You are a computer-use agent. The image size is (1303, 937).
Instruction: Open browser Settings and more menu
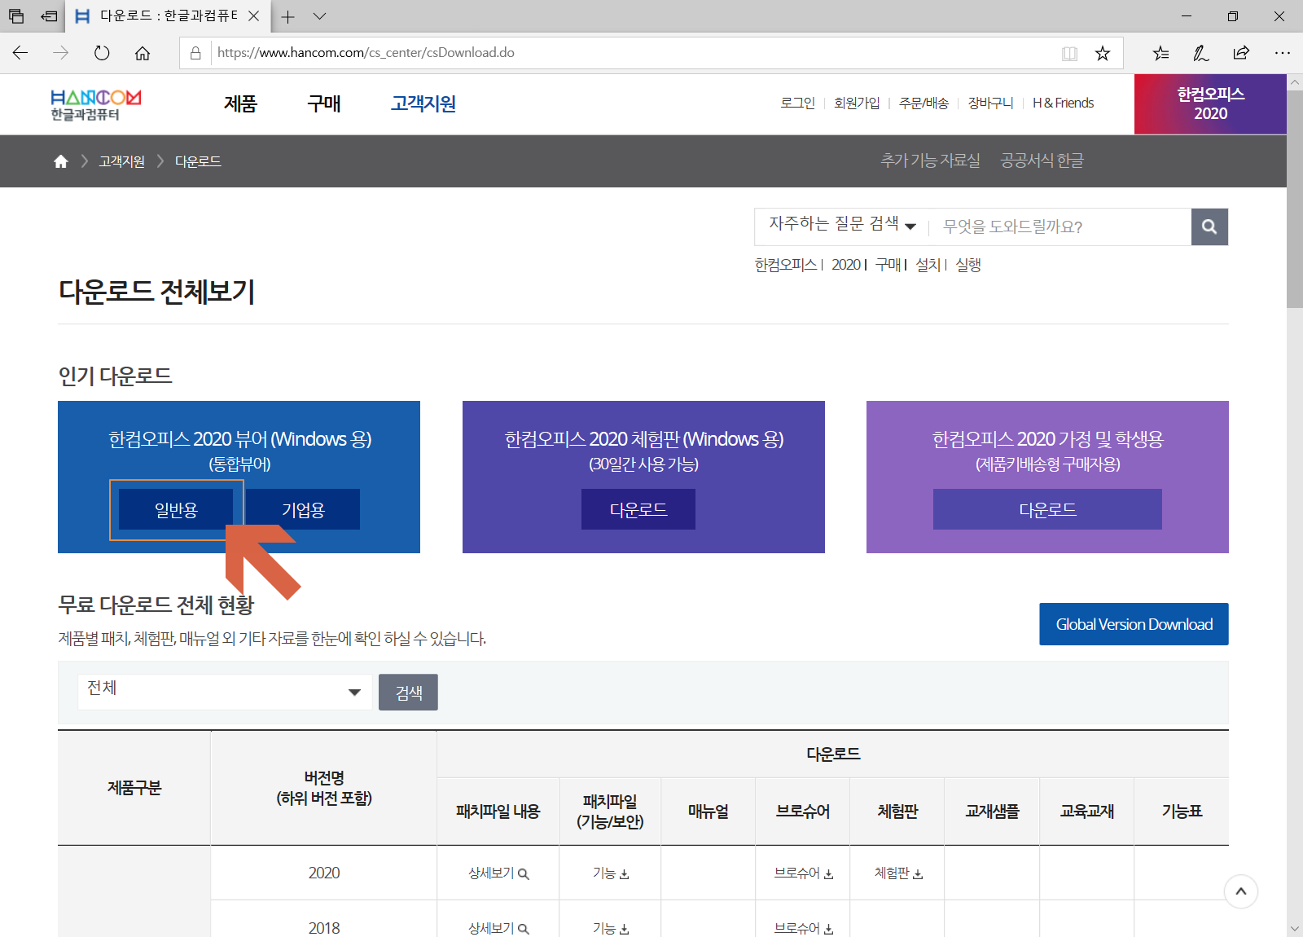coord(1283,53)
